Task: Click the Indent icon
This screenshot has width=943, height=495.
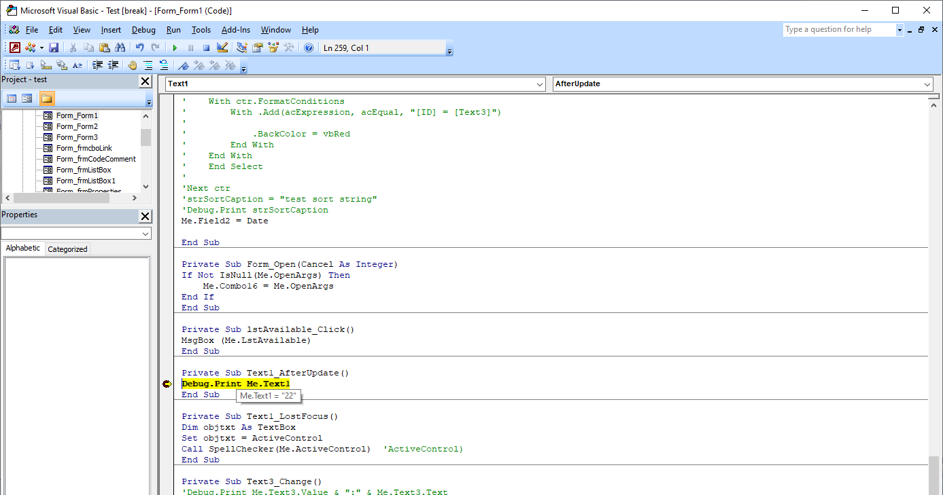Action: tap(97, 65)
